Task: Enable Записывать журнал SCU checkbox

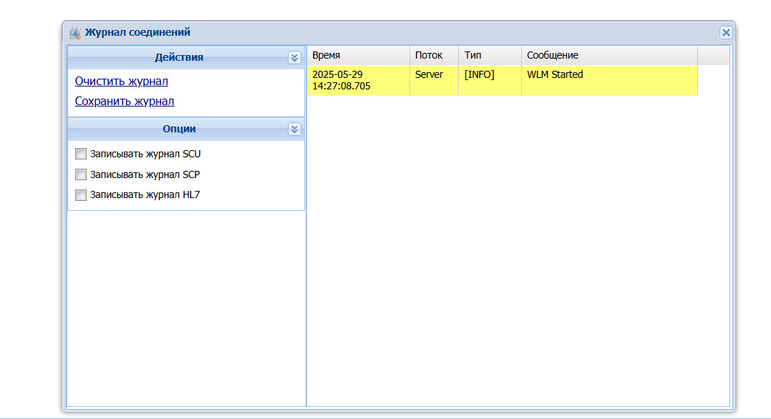Action: tap(81, 154)
